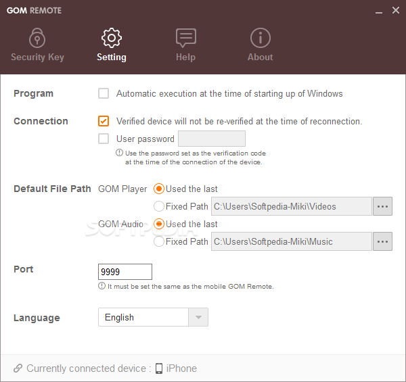
Task: Select GOM Player Used the last
Action: [x=159, y=189]
